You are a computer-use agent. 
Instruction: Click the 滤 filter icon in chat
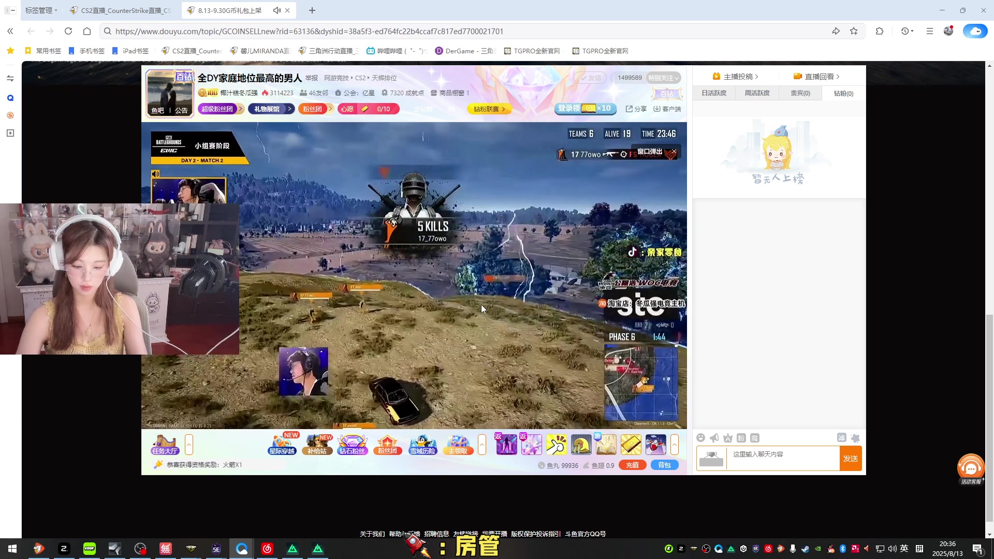coord(842,438)
